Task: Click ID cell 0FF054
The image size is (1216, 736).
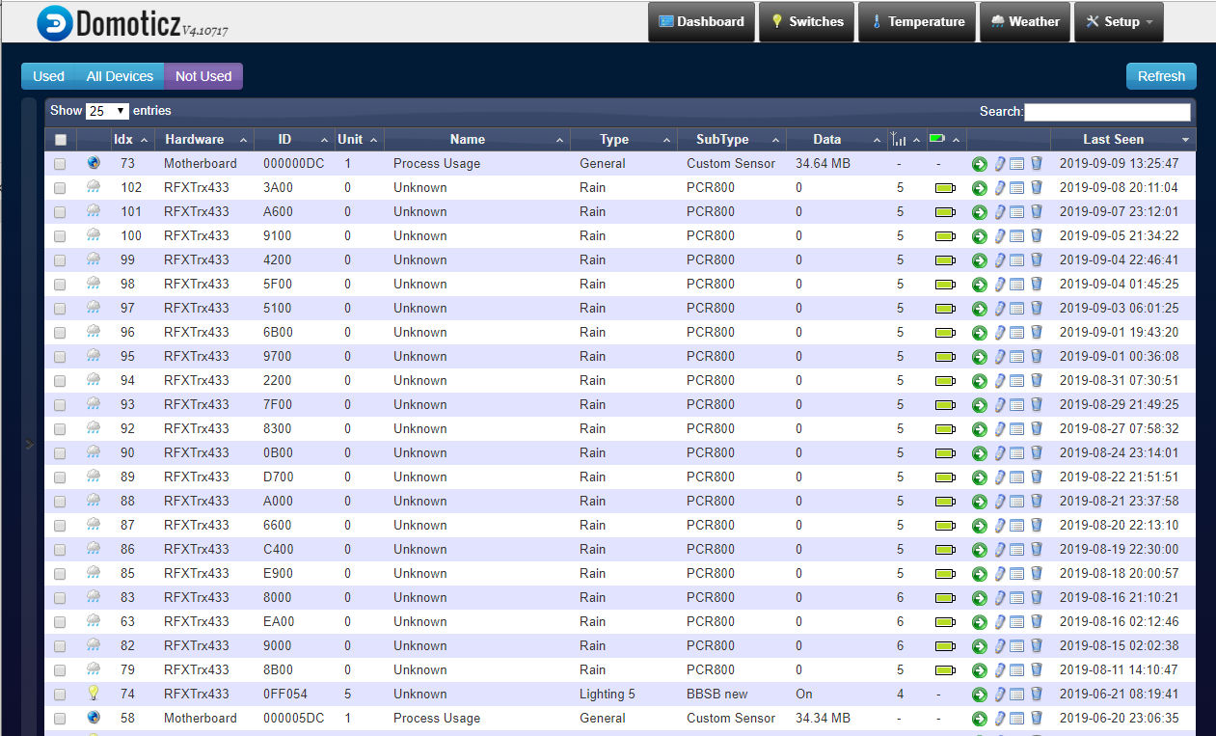Action: coord(284,695)
